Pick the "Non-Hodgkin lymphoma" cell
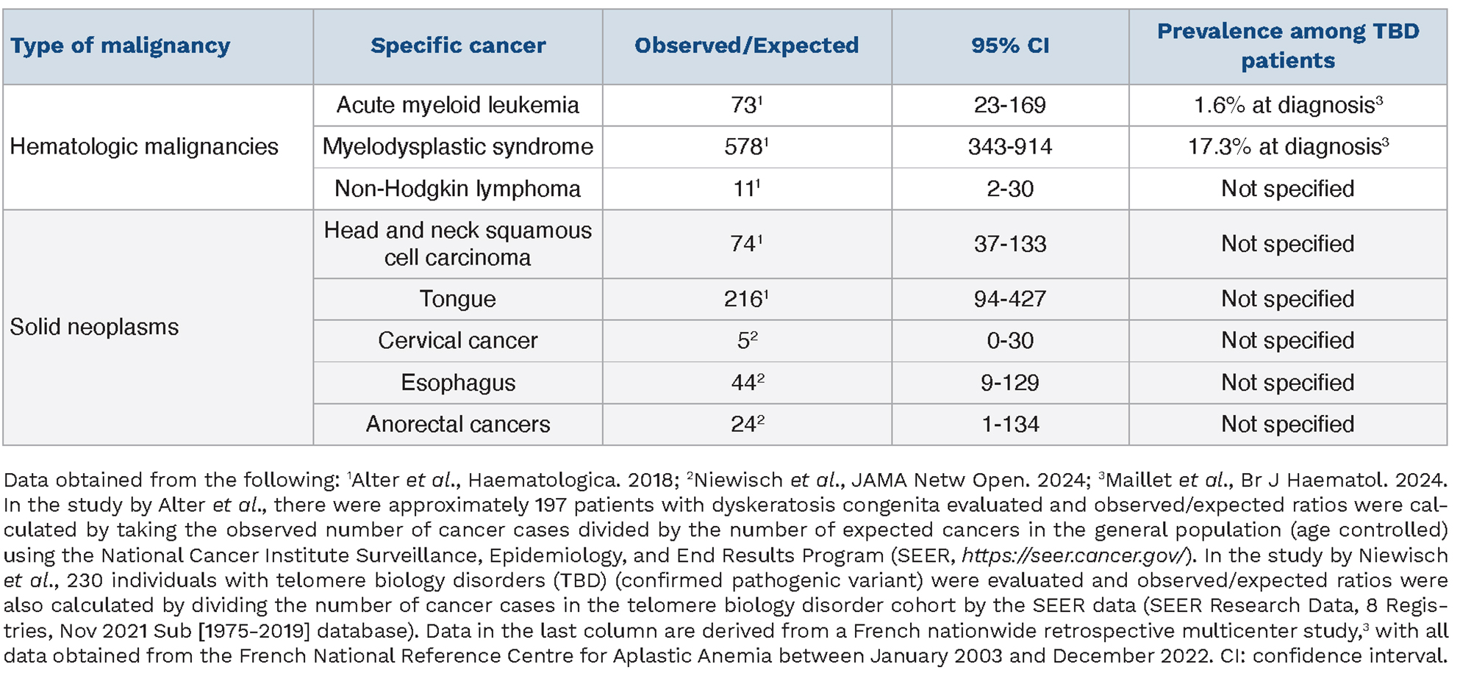Viewport: 1460px width, 692px height. coord(457,189)
